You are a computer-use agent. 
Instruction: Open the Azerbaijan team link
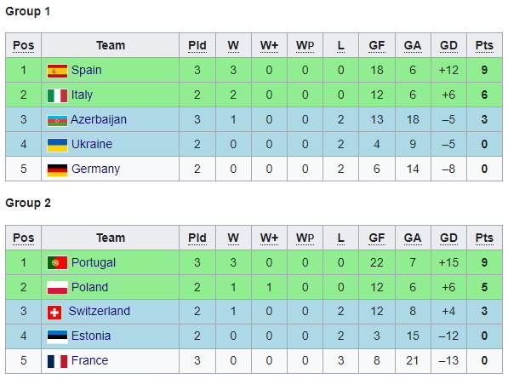(x=99, y=119)
